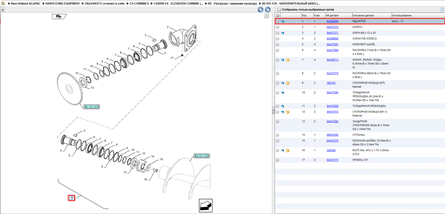Go to the previous diagram (left arrow)

[x=260, y=10]
